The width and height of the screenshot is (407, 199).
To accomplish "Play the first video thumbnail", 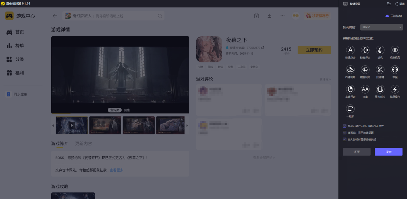I will [x=72, y=125].
